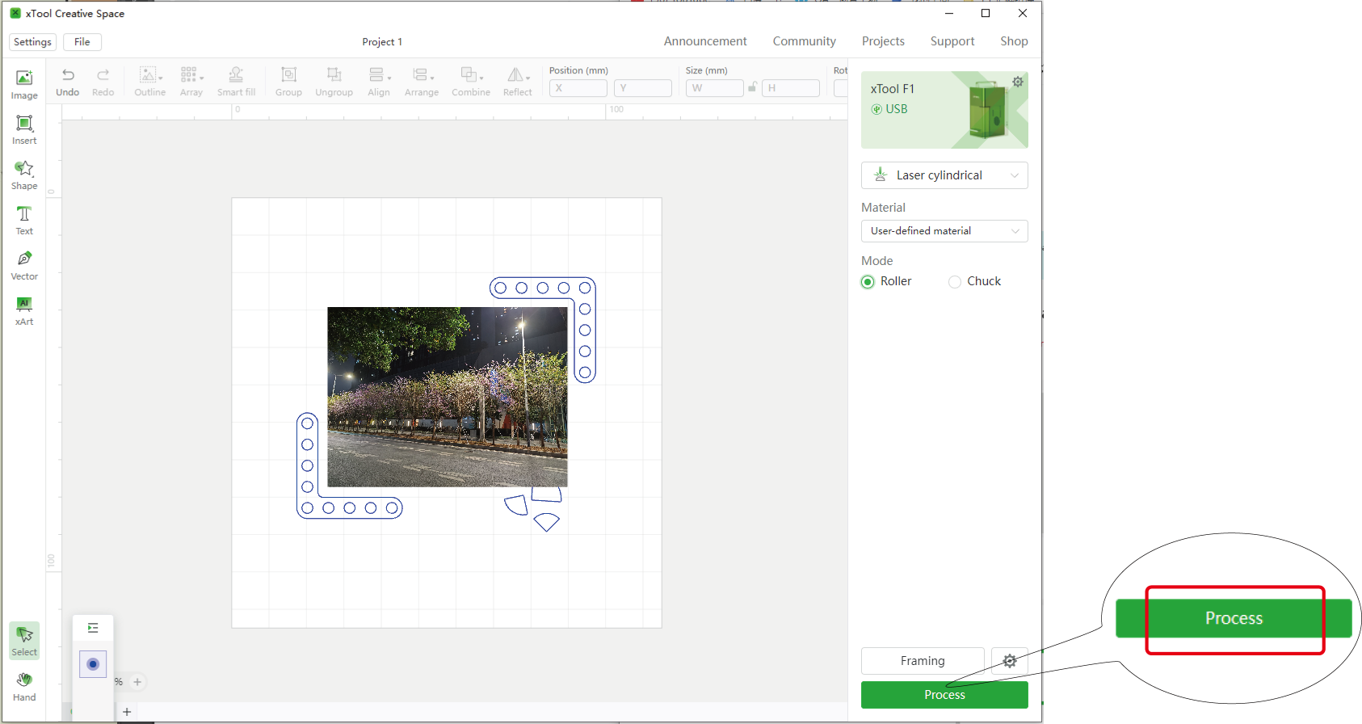Select the Roller mode radio button
This screenshot has width=1362, height=724.
(868, 282)
